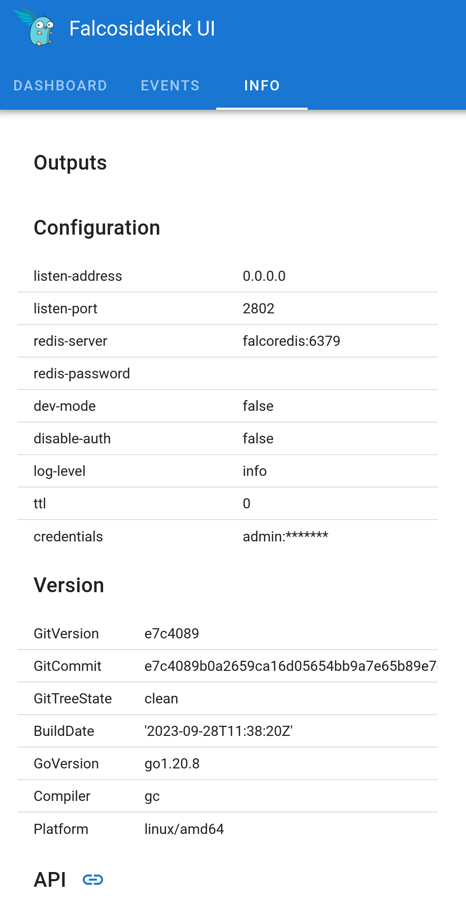Click the dev-mode false value
The image size is (466, 902).
click(x=258, y=406)
